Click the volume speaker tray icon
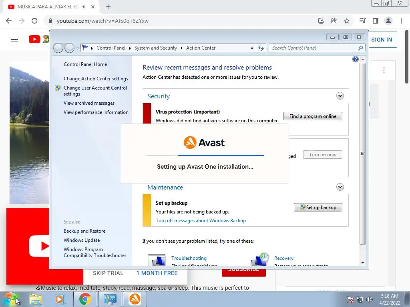 [x=369, y=299]
